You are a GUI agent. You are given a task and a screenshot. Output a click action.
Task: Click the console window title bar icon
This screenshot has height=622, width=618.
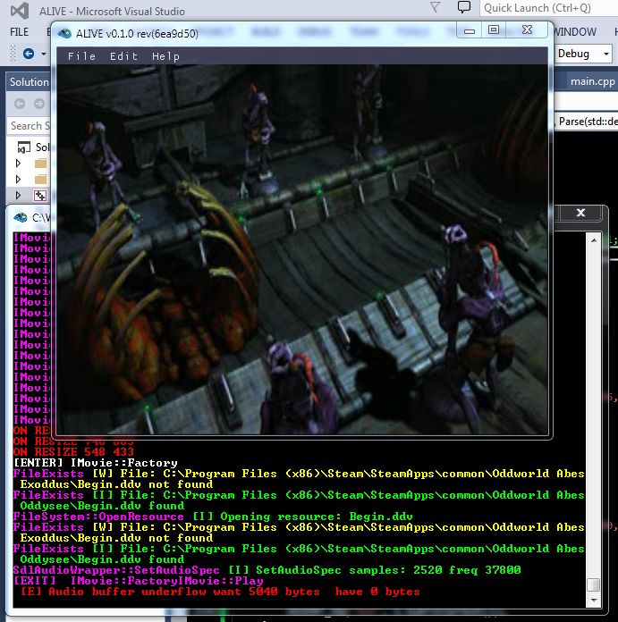point(20,217)
